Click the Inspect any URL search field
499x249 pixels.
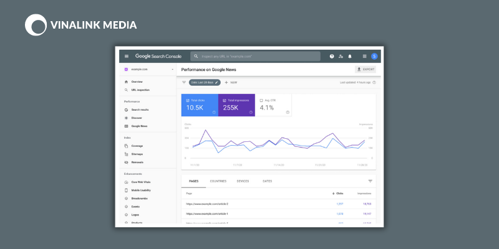tap(255, 56)
